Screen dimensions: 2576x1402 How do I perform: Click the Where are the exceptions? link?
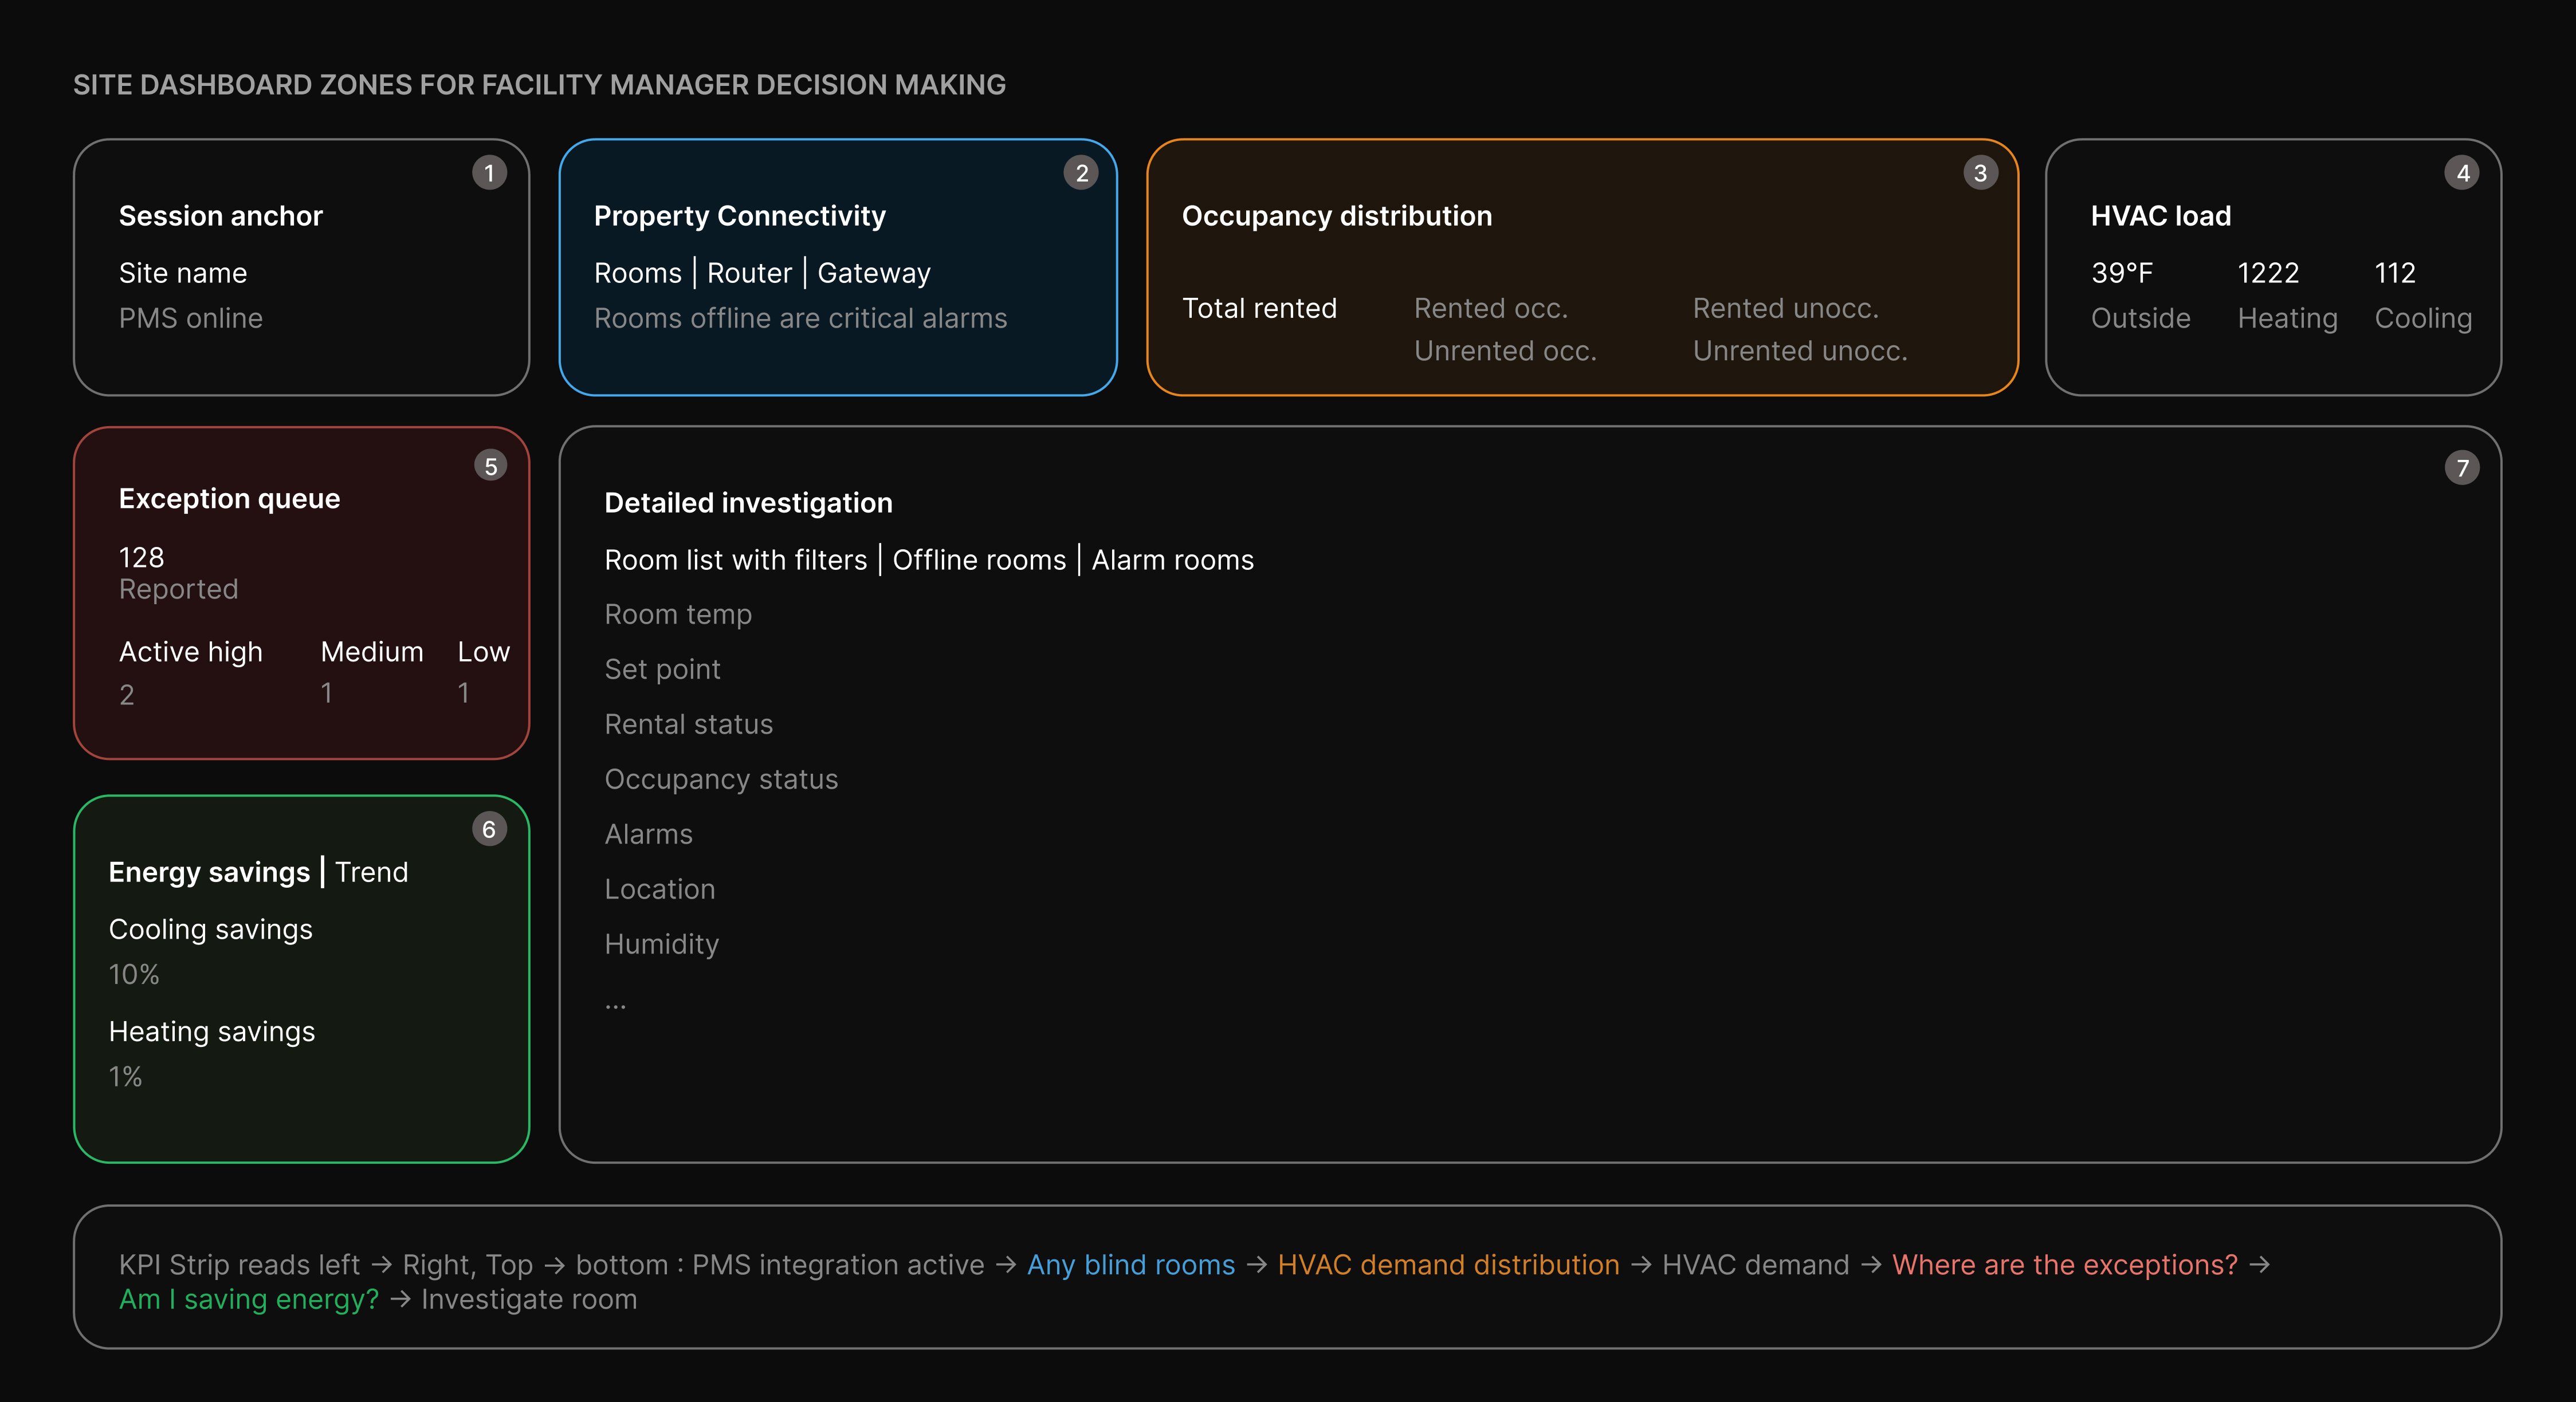2063,1264
